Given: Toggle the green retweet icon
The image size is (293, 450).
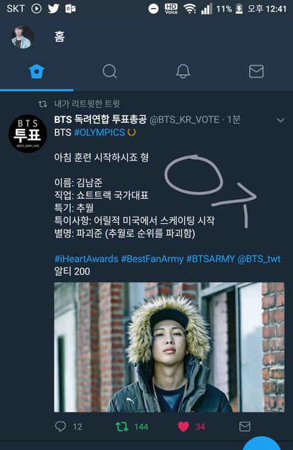Looking at the screenshot, I should coord(121,427).
